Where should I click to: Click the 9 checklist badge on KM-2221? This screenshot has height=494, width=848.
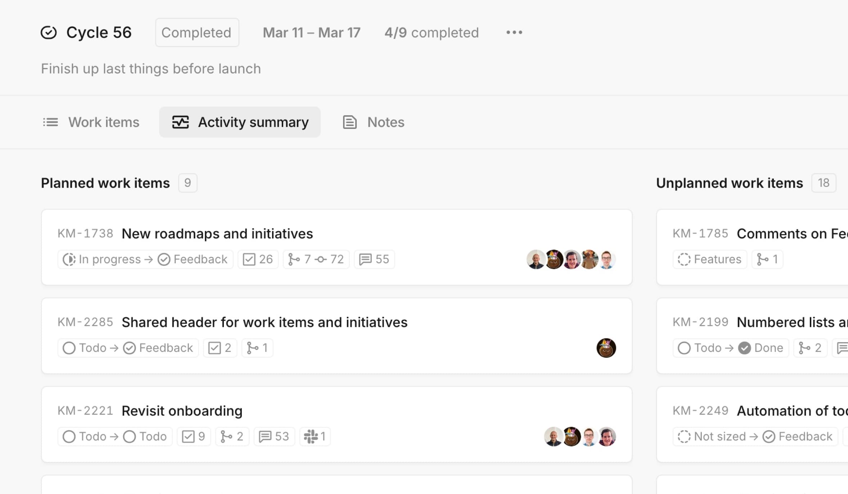194,436
